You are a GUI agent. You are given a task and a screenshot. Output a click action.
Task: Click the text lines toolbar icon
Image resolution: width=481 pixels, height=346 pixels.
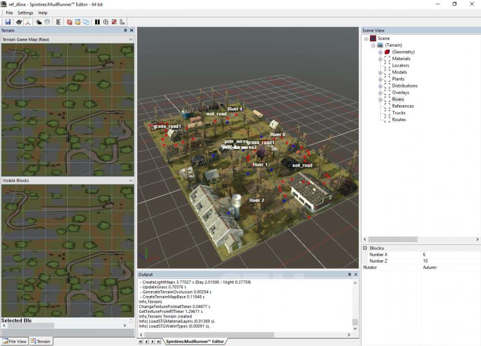(59, 22)
